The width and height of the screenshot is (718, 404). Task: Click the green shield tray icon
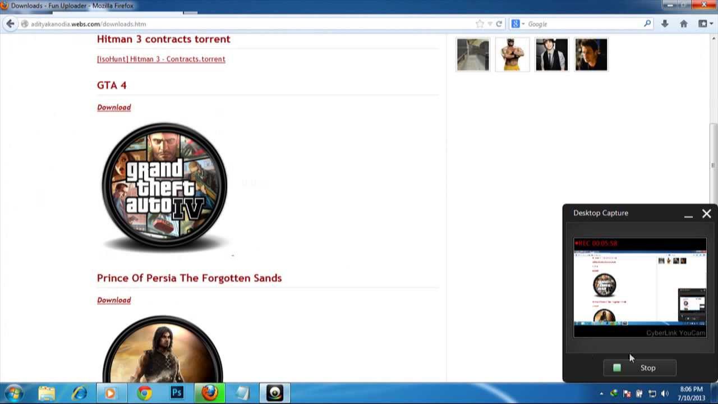click(x=614, y=394)
